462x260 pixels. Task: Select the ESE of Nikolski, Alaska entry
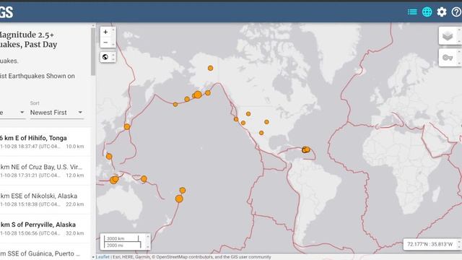45,199
